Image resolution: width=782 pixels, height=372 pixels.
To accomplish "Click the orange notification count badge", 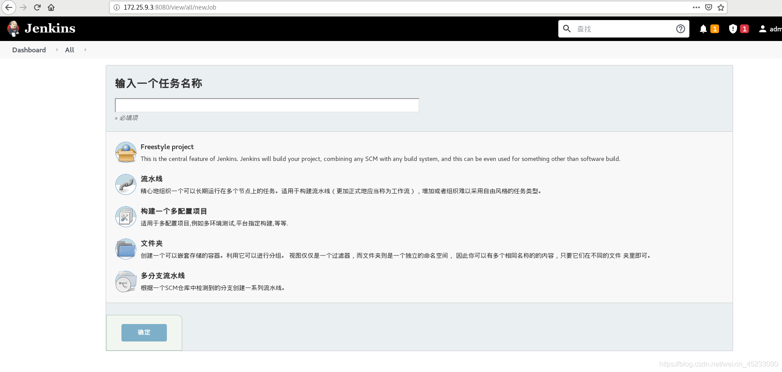I will (715, 29).
